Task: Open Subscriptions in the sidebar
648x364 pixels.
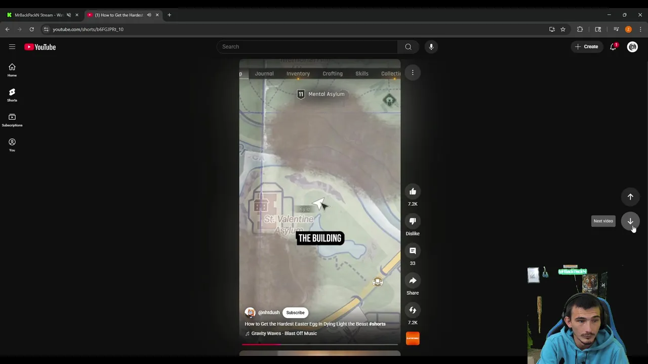Action: 12,120
